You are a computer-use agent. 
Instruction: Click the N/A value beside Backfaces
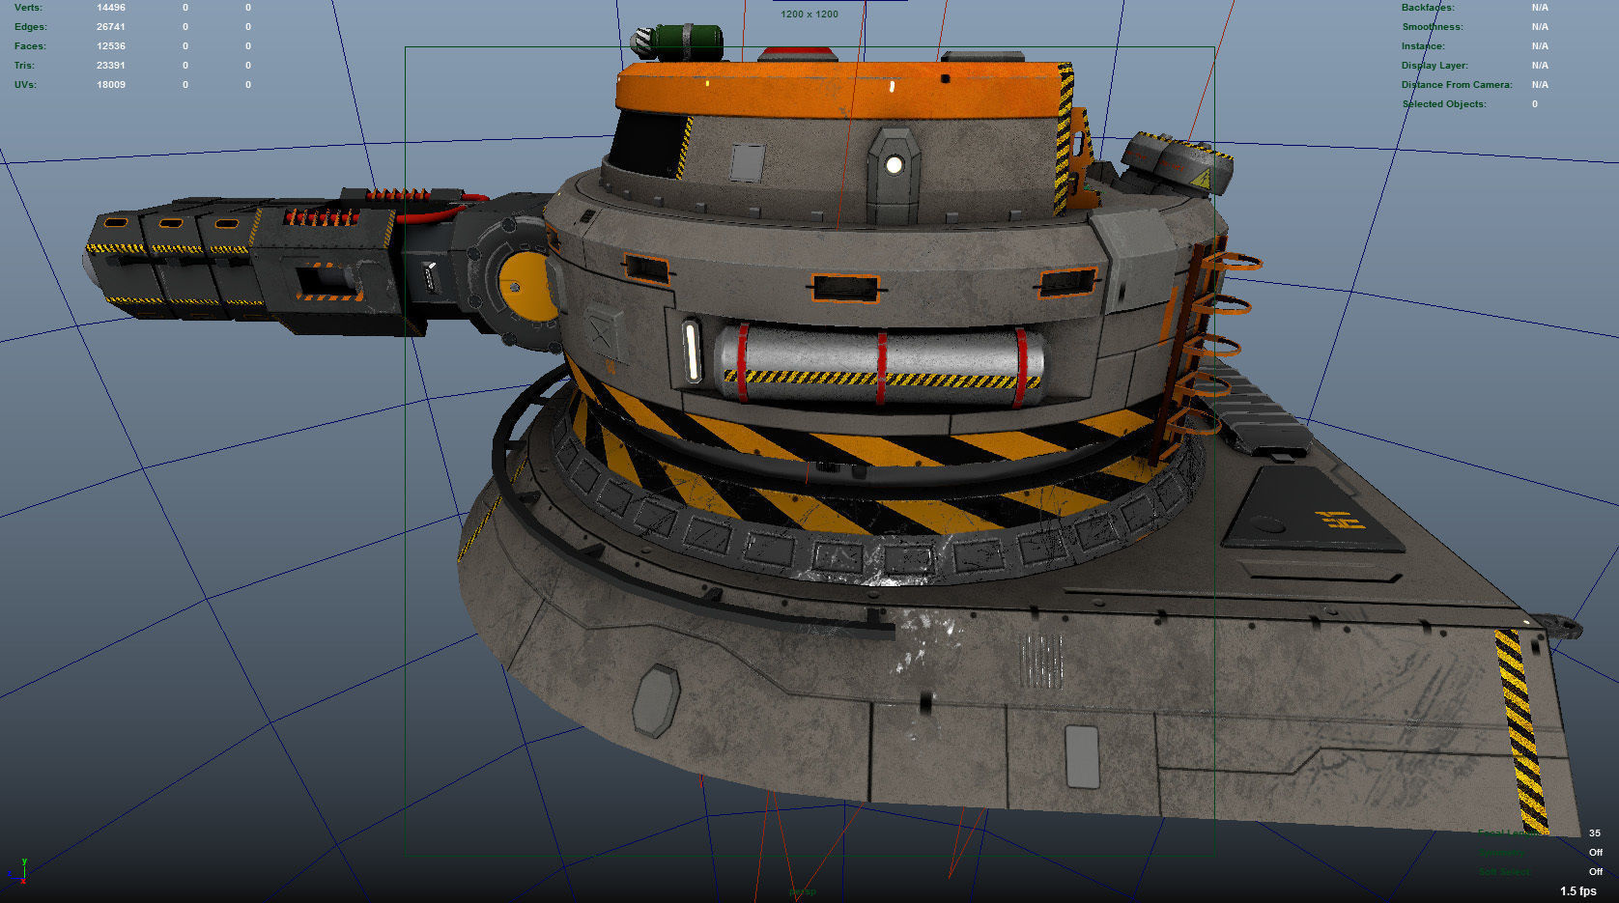pos(1540,8)
